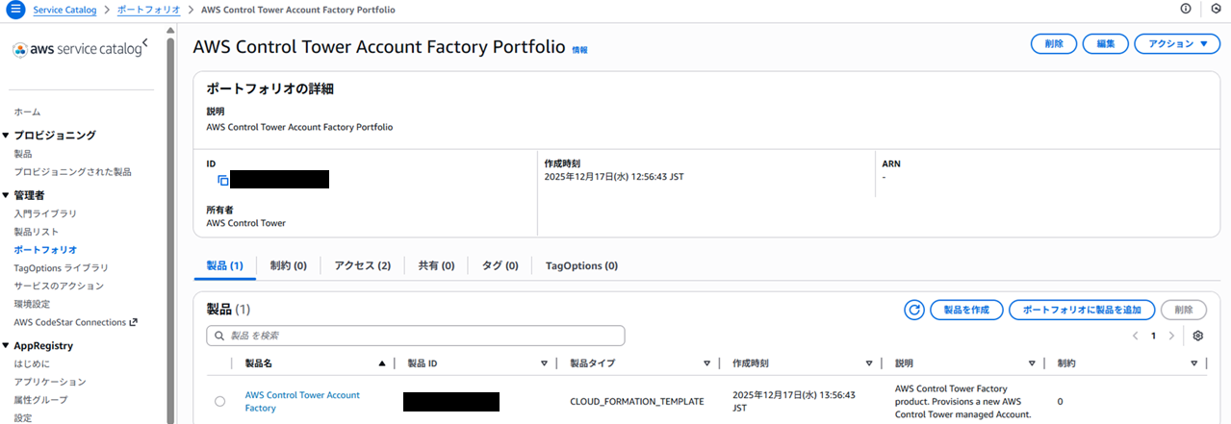Collapse the プロビジョニング section
This screenshot has width=1231, height=424.
tap(6, 136)
